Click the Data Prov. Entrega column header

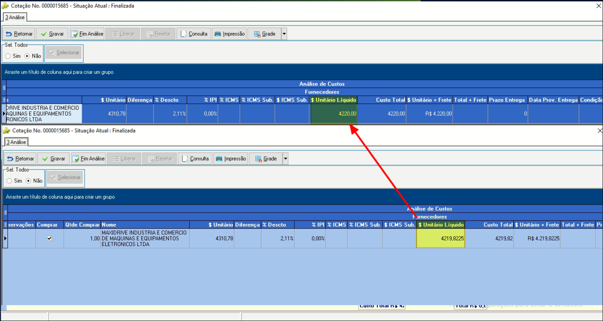[553, 100]
